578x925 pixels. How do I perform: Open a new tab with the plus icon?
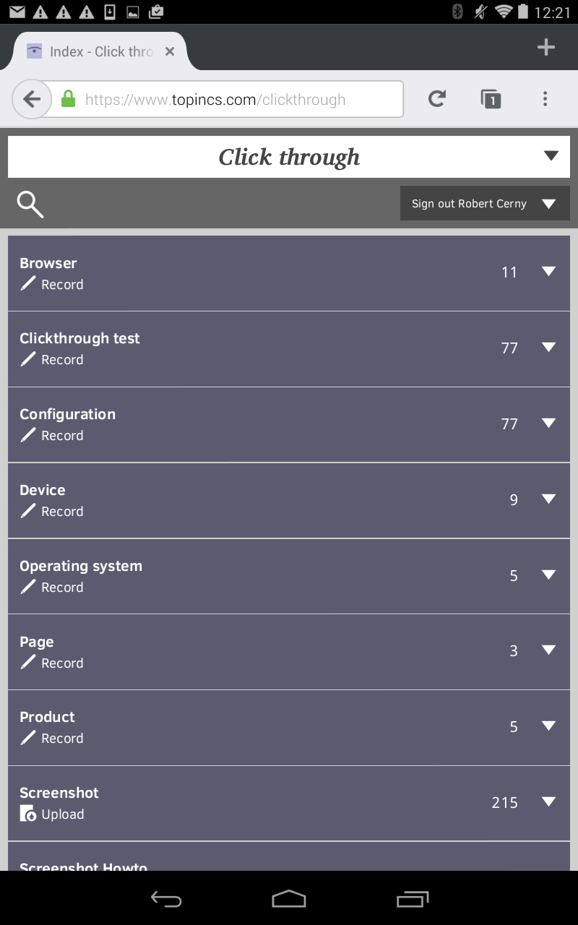coord(545,48)
